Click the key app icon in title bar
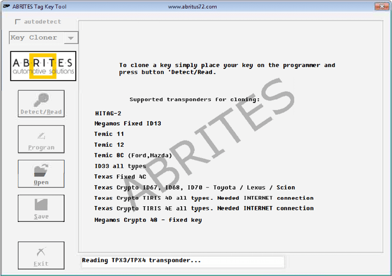Screen dimensions: 392x276 click(x=6, y=6)
